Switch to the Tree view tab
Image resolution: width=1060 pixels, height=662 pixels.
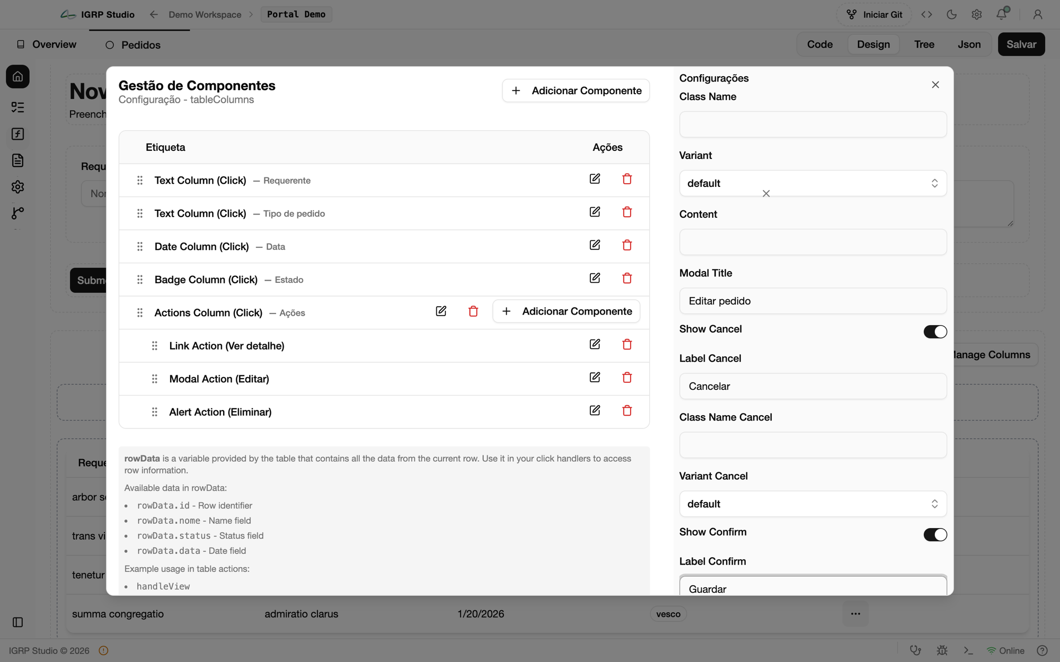point(924,44)
